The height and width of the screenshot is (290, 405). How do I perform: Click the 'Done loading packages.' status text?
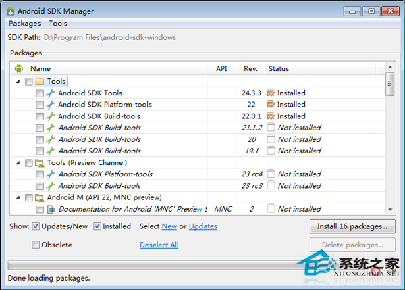click(49, 278)
